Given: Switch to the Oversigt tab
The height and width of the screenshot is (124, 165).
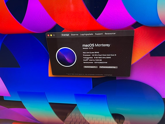Looking at the screenshot, I should (x=65, y=35).
